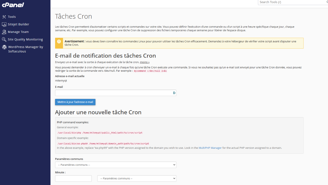
Task: Click the Minute input field
Action: click(x=73, y=178)
